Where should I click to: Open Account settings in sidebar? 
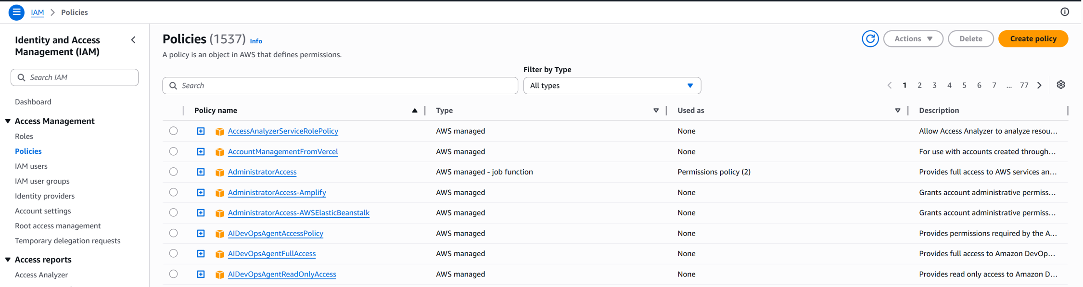pos(43,211)
